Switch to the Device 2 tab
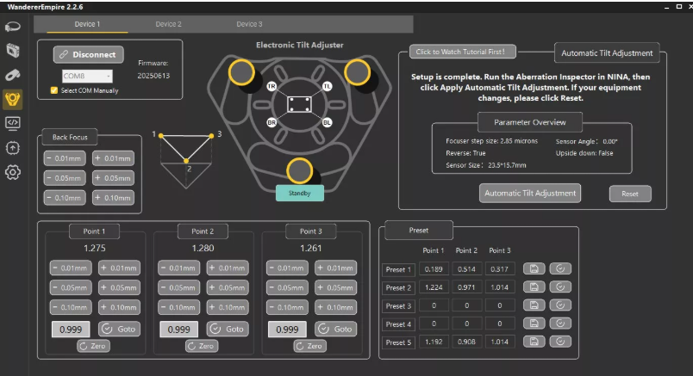Viewport: 693px width, 376px height. [x=168, y=24]
